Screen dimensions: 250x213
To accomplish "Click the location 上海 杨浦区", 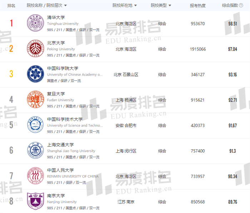I will [x=126, y=100].
